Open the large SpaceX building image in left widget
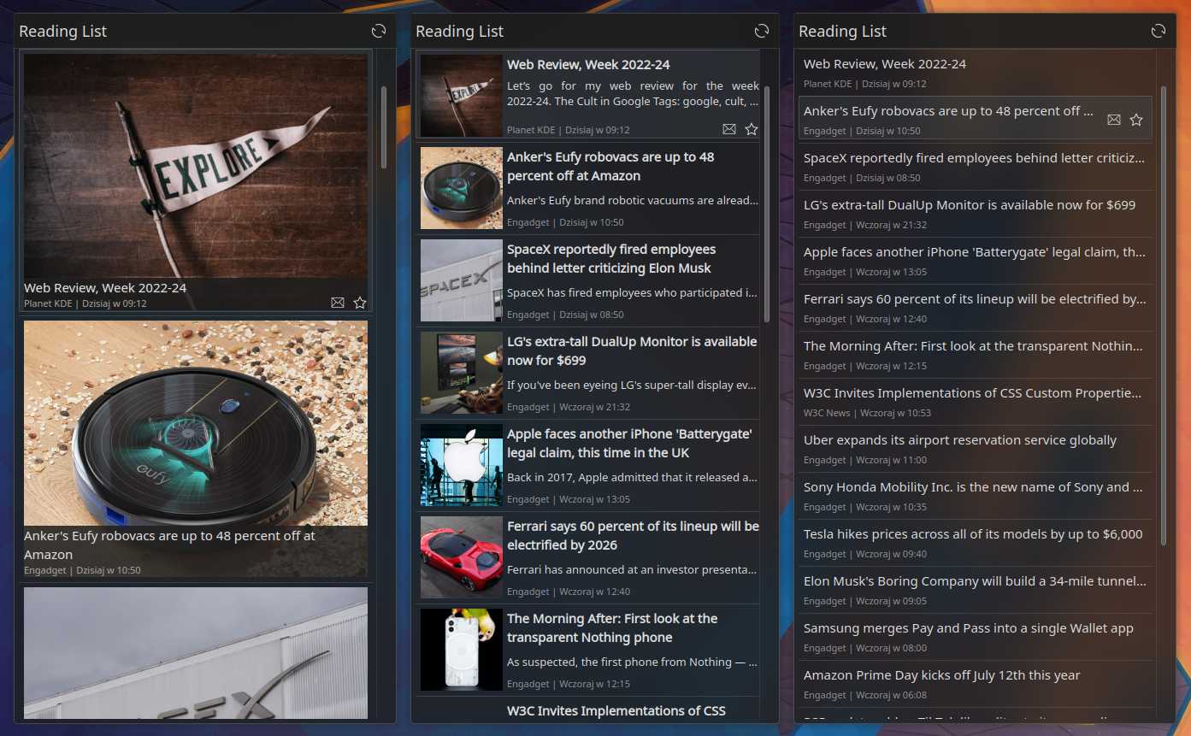Viewport: 1191px width, 736px height. [x=196, y=652]
